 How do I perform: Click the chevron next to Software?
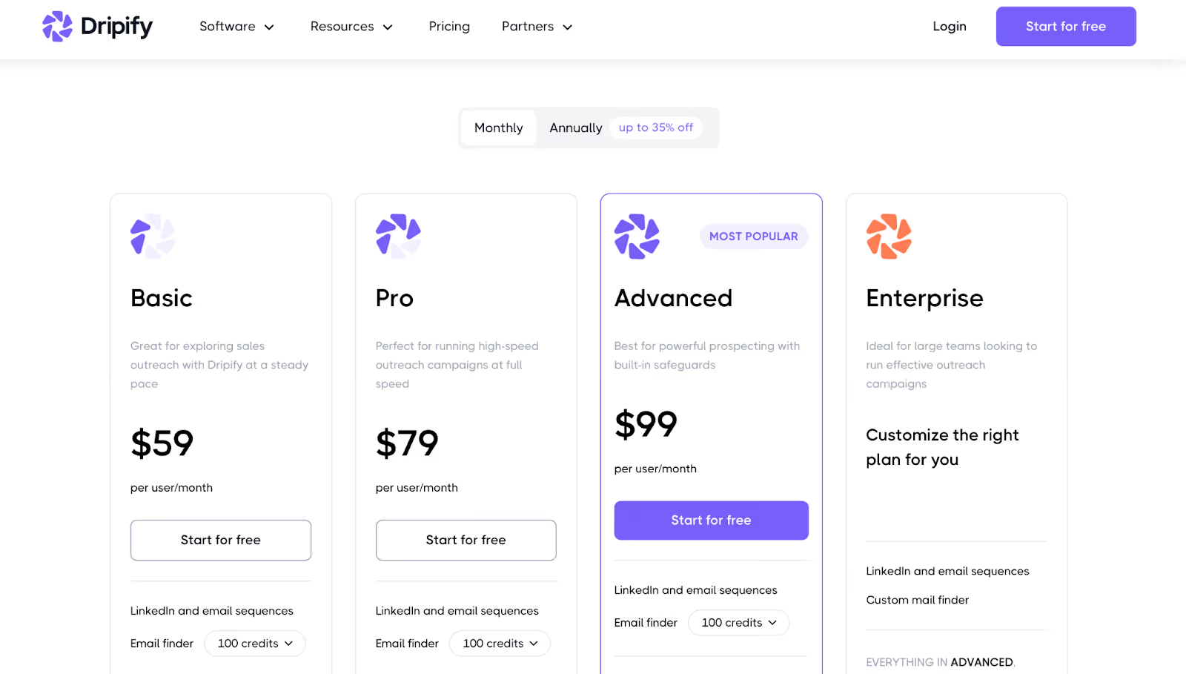tap(270, 27)
